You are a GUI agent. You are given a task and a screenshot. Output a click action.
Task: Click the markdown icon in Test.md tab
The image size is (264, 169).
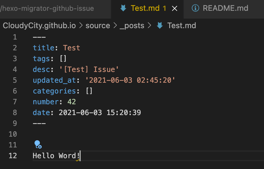(x=123, y=8)
